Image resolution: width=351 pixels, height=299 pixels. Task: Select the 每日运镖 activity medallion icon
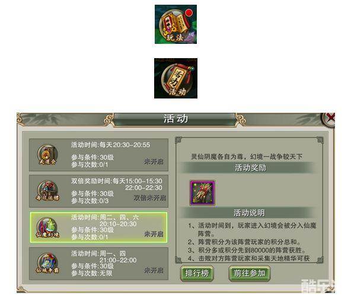47,191
